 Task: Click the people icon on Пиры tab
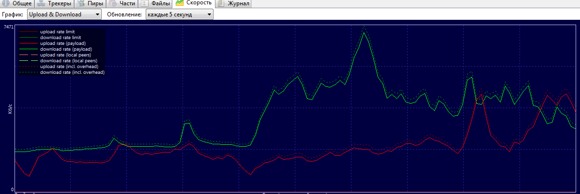click(81, 3)
